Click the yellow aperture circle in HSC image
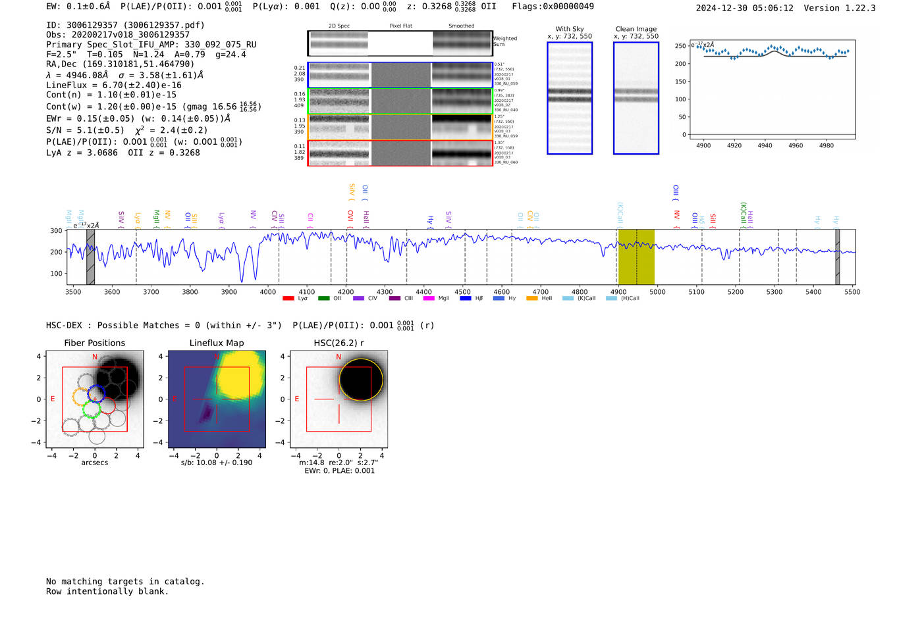 click(361, 380)
